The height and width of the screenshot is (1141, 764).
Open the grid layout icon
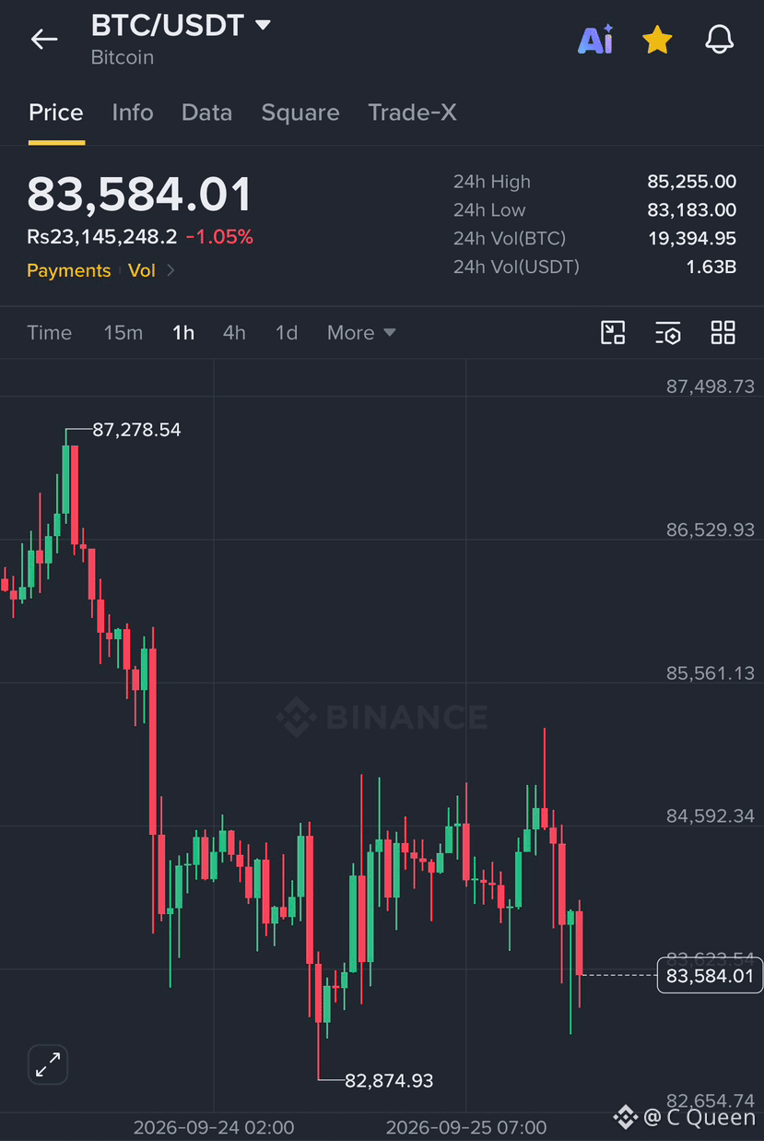[x=723, y=333]
